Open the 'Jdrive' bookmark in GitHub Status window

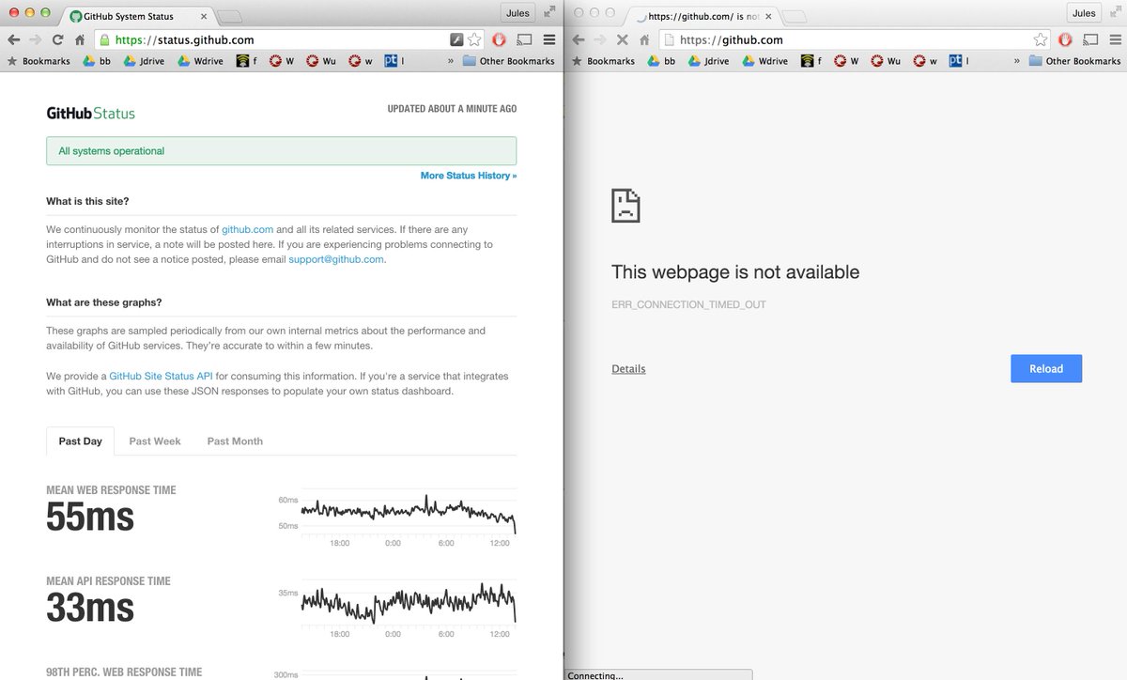click(x=143, y=61)
